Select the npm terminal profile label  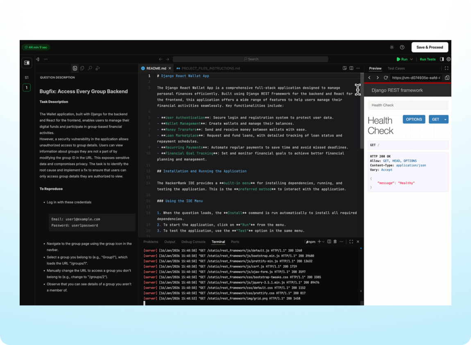tap(310, 242)
